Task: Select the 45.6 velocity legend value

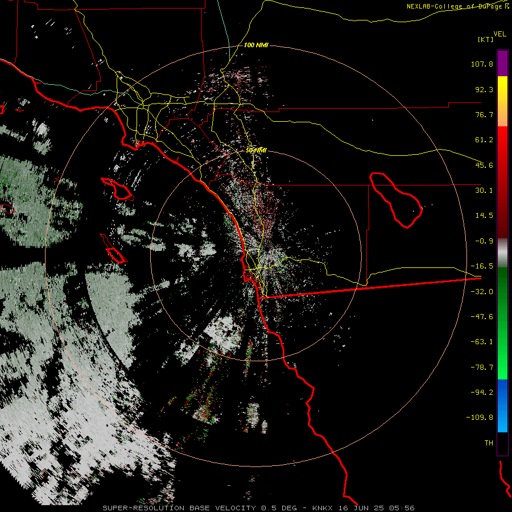Action: click(484, 165)
